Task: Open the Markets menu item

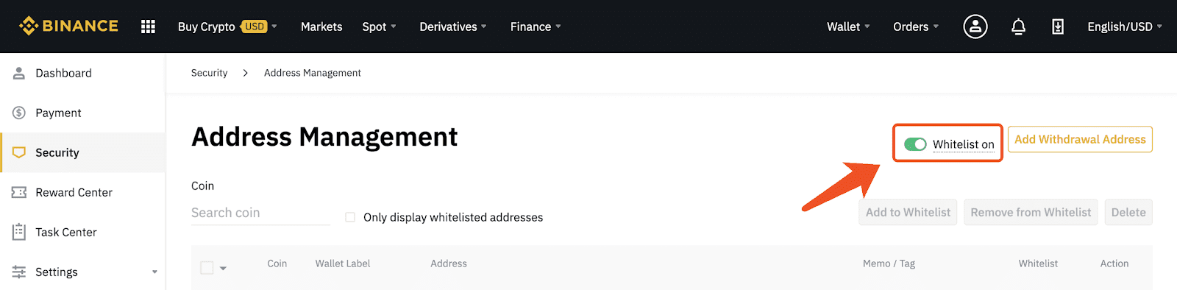Action: point(321,26)
